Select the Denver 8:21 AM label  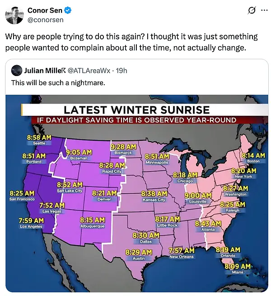[104, 196]
